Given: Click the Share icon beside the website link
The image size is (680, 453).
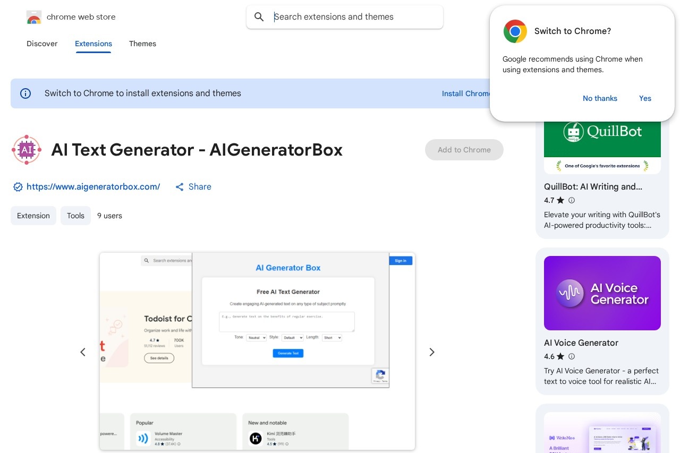Looking at the screenshot, I should (180, 187).
